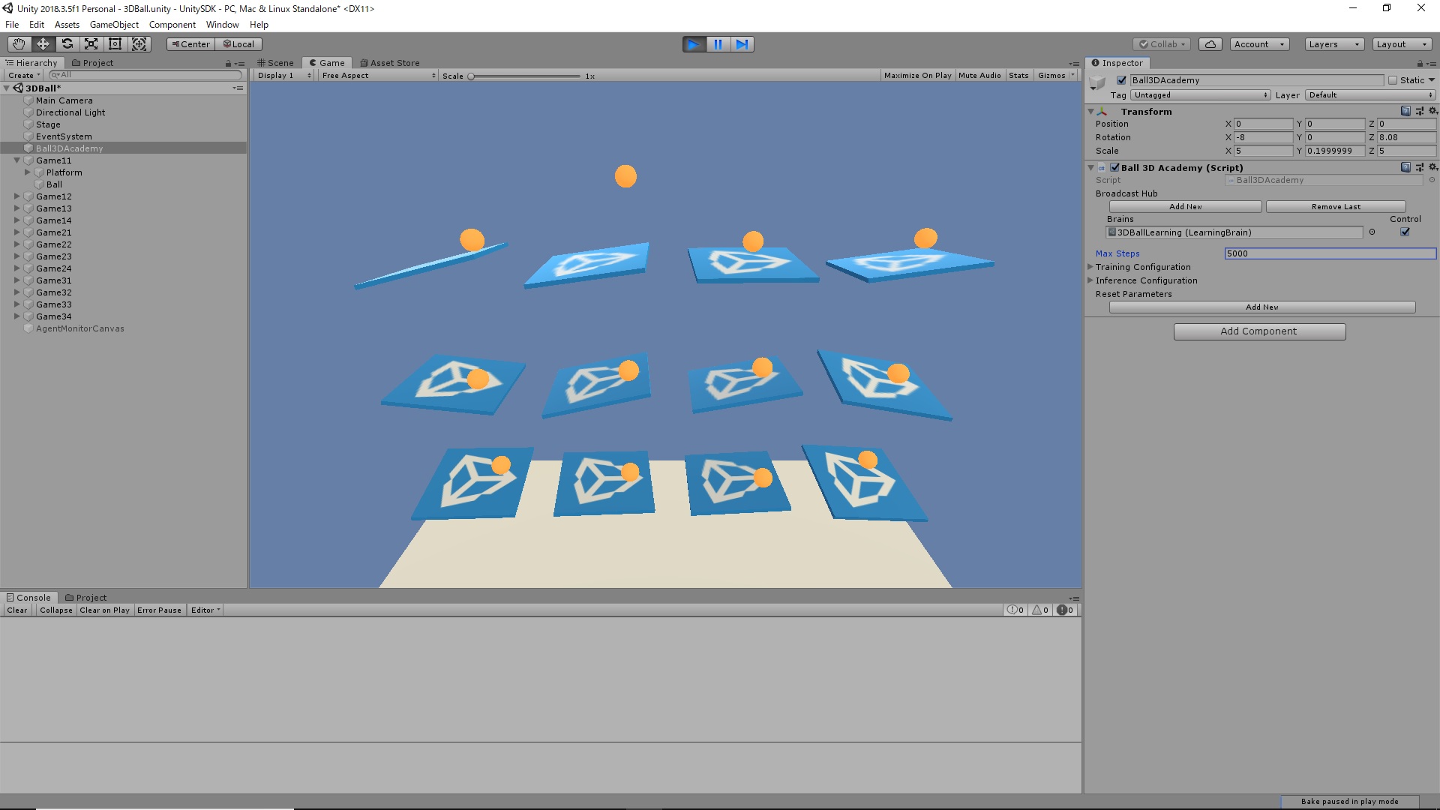Stop play mode with Play button
Viewport: 1440px width, 810px height.
coord(694,44)
